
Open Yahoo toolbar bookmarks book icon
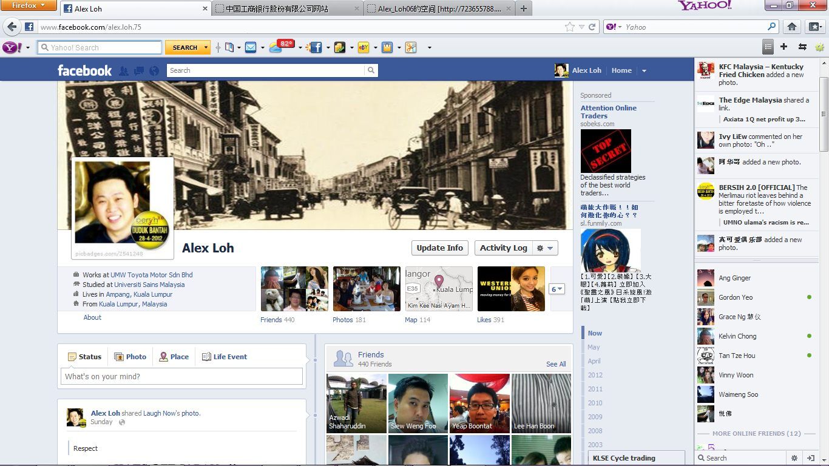(x=229, y=47)
